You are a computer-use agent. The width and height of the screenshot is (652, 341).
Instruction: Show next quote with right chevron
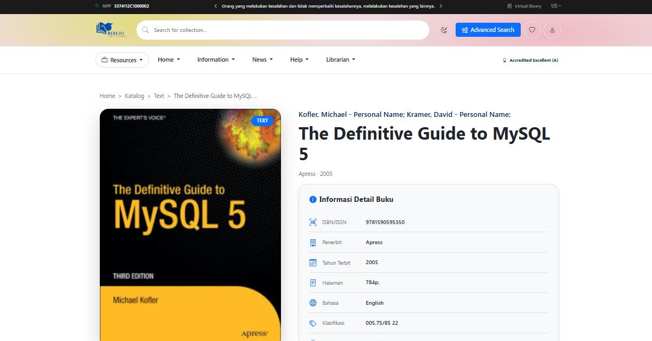pyautogui.click(x=441, y=6)
